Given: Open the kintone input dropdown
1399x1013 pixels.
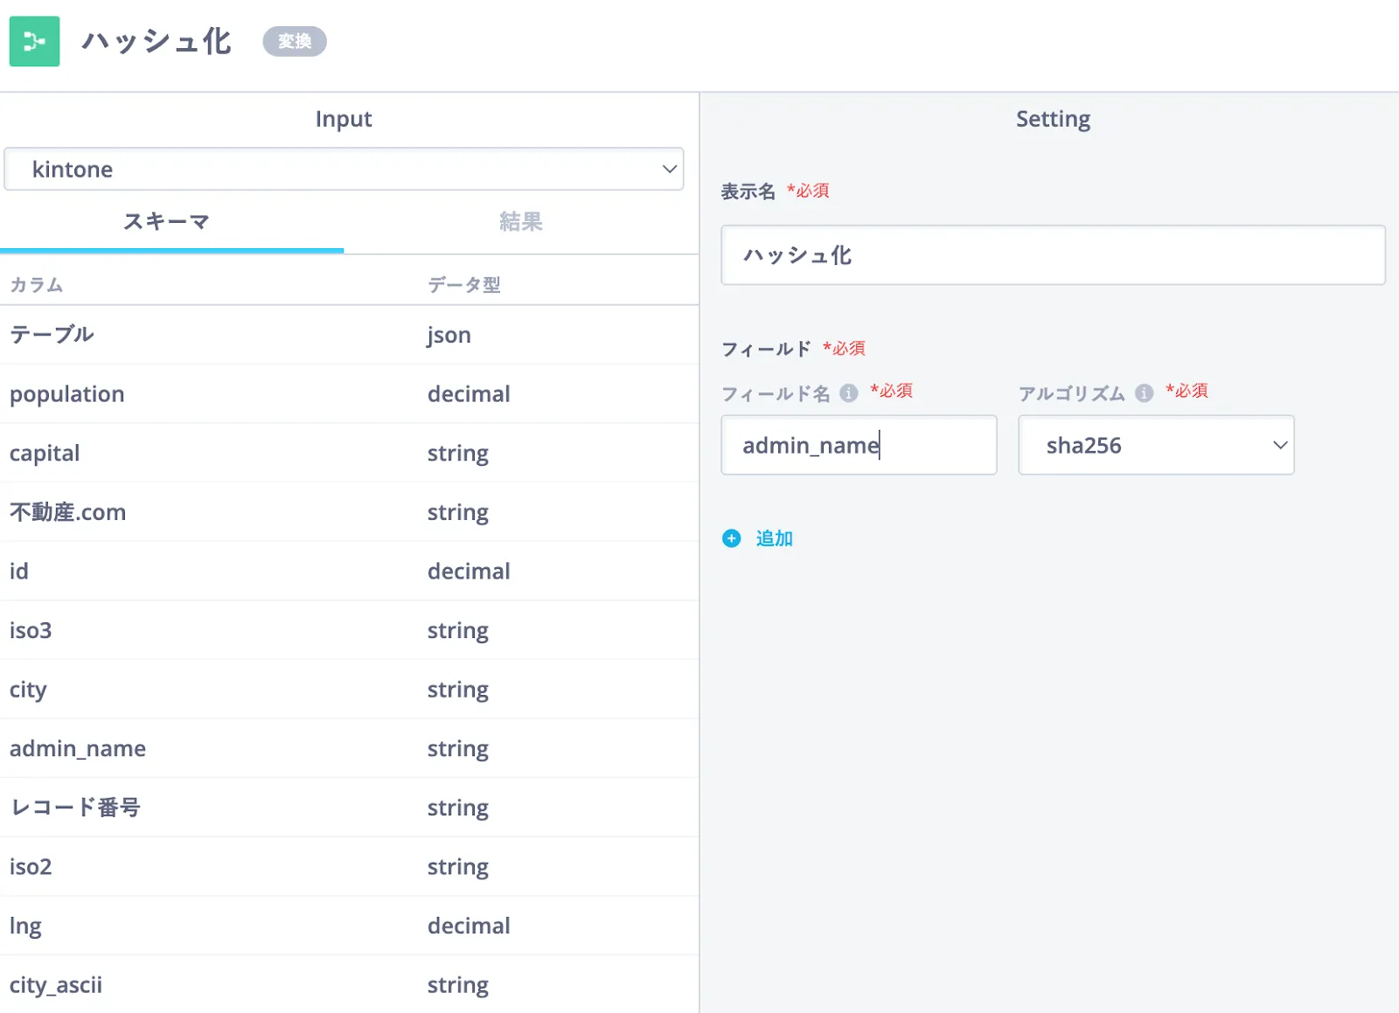Looking at the screenshot, I should click(x=344, y=170).
